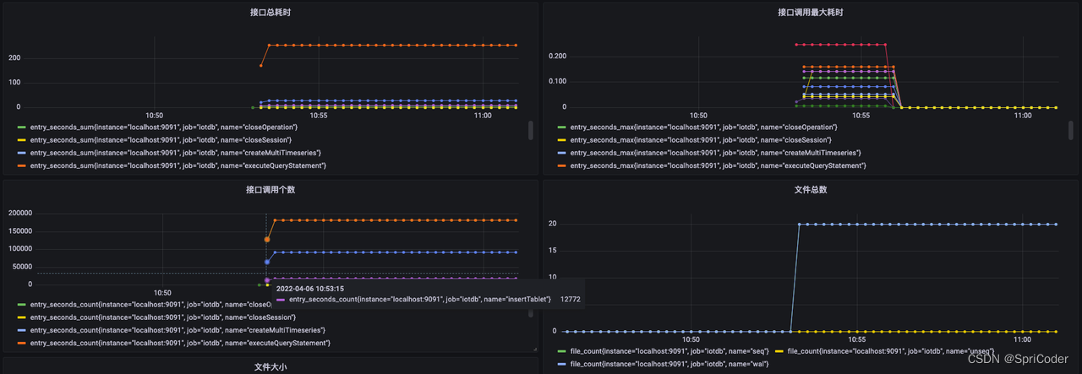Viewport: 1082px width, 374px height.
Task: Toggle entry_seconds_sum createMultiTimeseries series in legend
Action: (x=178, y=152)
